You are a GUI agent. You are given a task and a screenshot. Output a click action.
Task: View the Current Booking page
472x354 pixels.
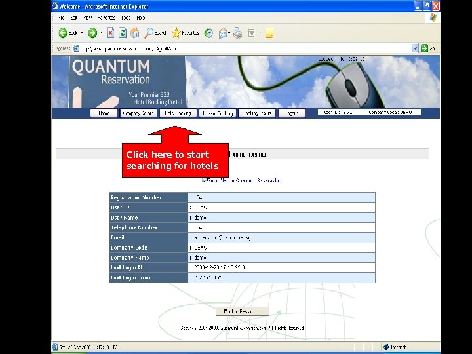[x=218, y=113]
